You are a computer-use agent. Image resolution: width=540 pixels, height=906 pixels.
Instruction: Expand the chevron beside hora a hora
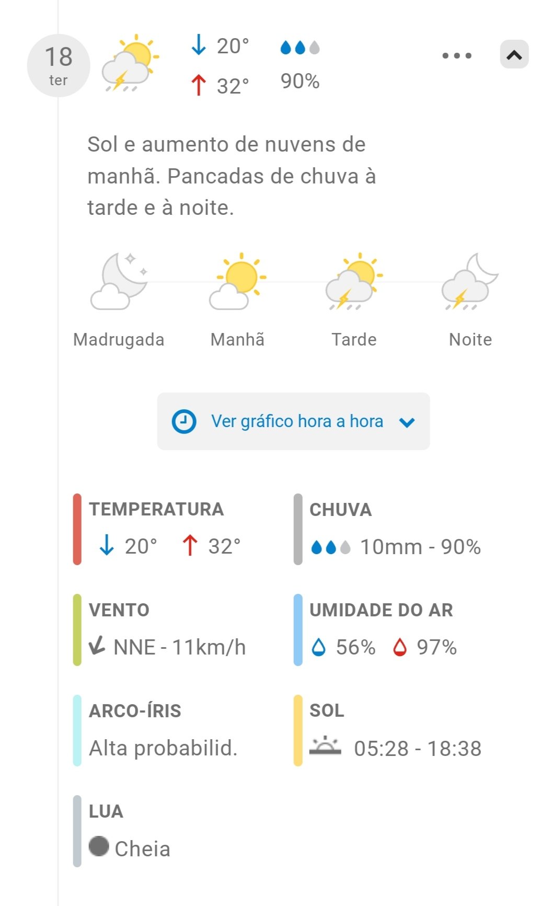[407, 422]
